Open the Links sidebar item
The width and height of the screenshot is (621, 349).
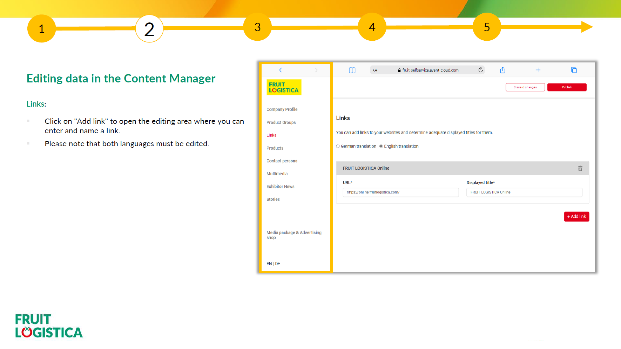point(271,135)
